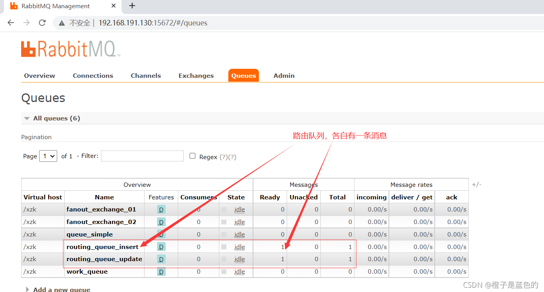Image resolution: width=544 pixels, height=292 pixels.
Task: Click the D feature badge for fanout_exchange_02
Action: [x=161, y=222]
